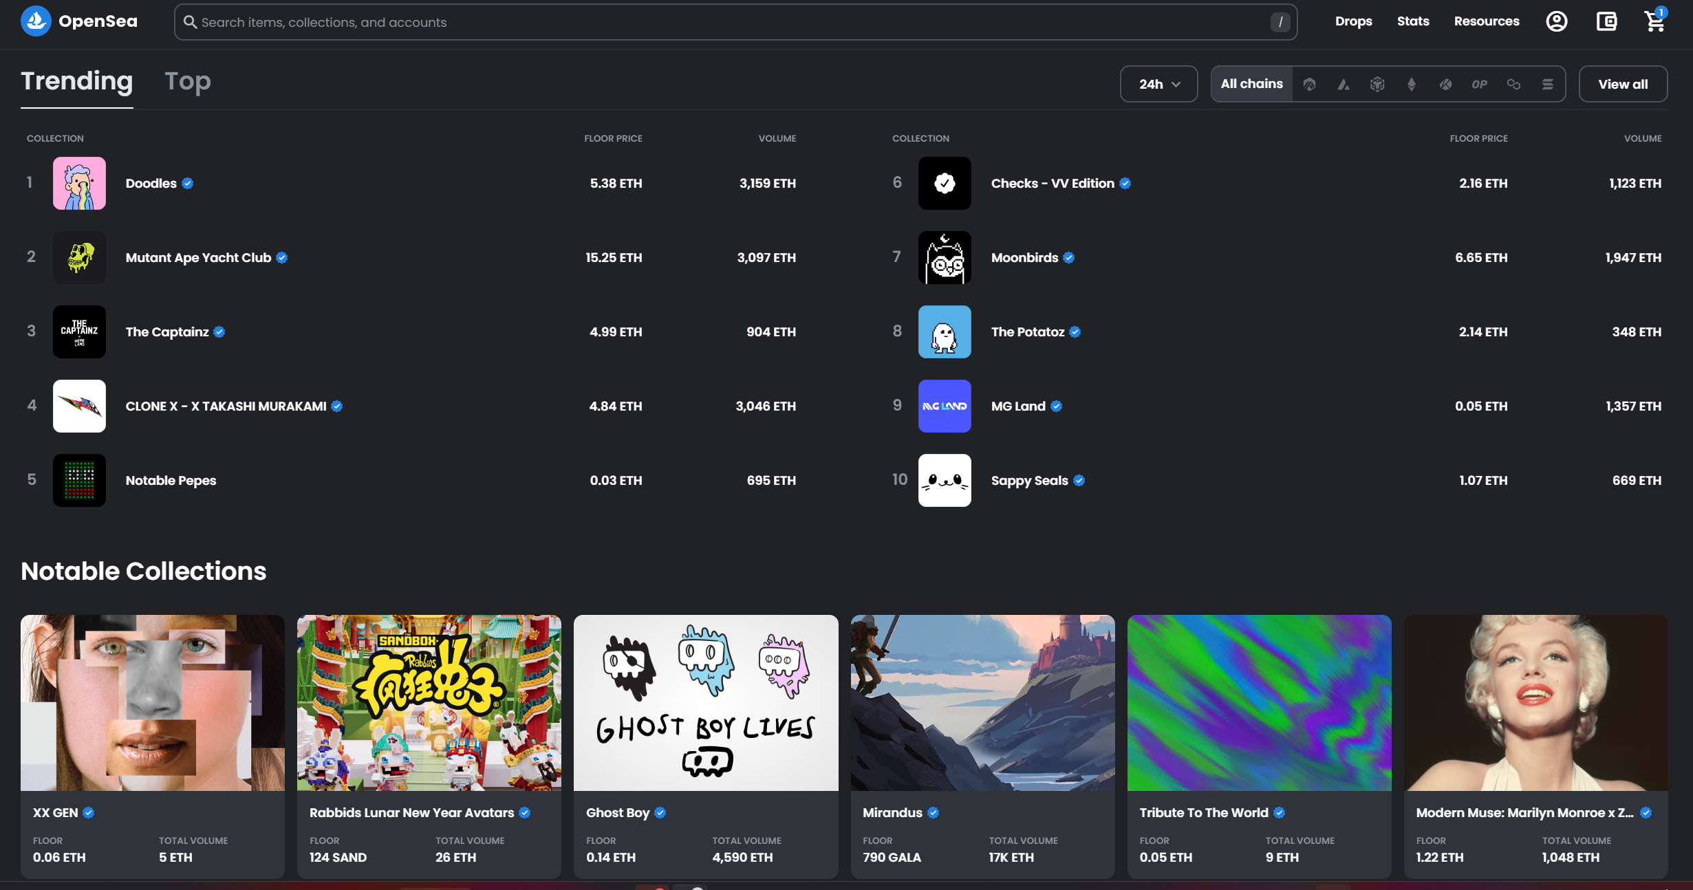Click Mirandus floor 790 GALA
The image size is (1693, 890).
coord(892,858)
